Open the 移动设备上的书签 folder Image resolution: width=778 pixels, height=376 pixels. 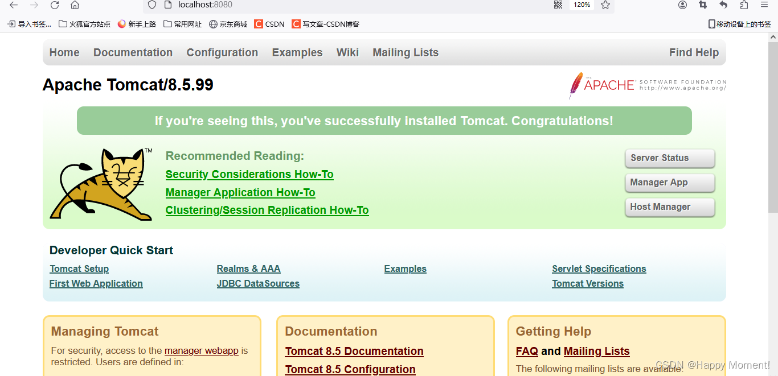tap(739, 24)
